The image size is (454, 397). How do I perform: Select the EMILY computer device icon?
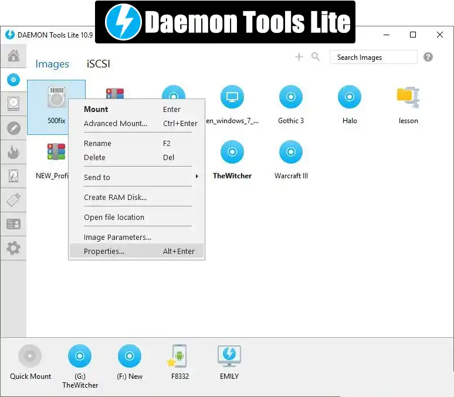click(229, 357)
